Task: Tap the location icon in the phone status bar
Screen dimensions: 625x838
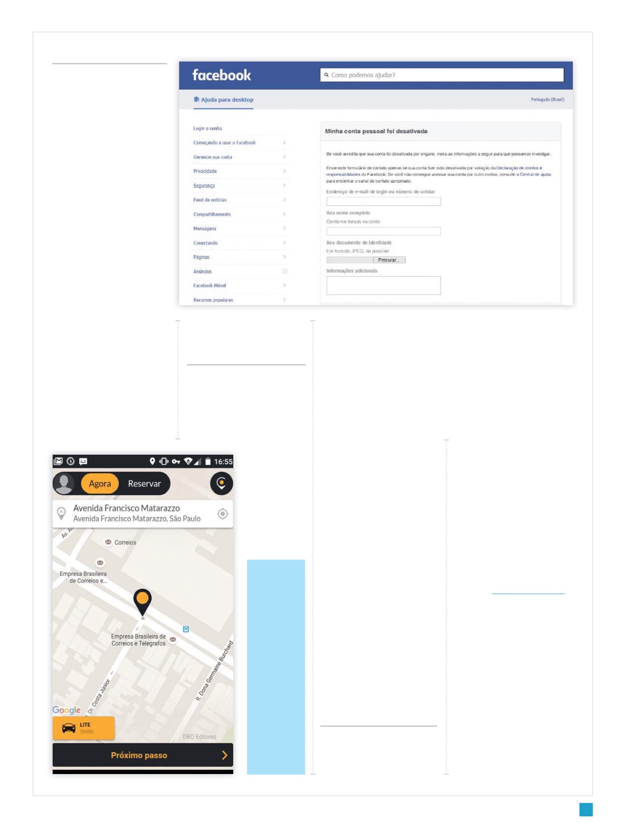Action: click(x=153, y=461)
